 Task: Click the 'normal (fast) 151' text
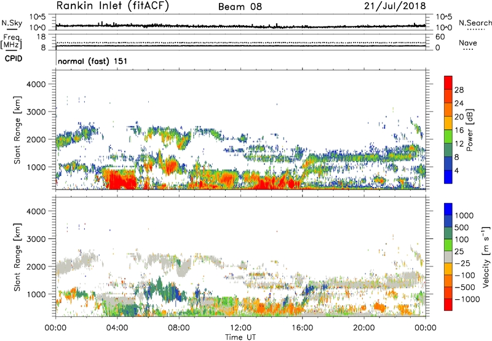93,61
